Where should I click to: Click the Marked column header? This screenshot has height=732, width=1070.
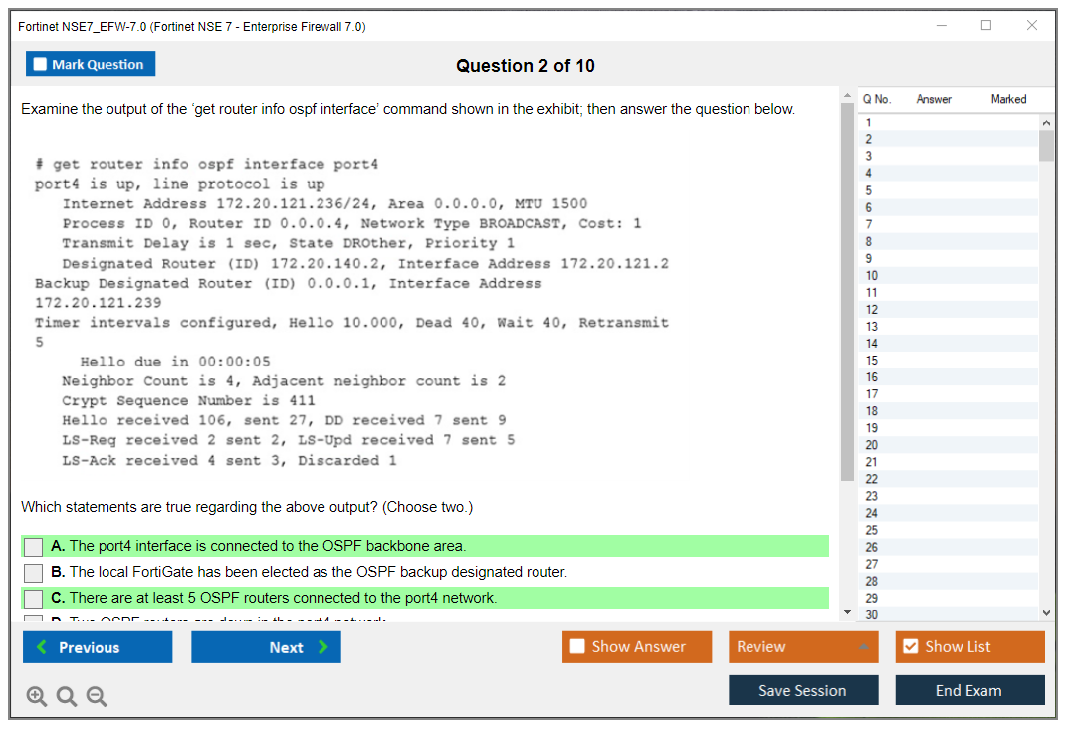(x=1008, y=99)
